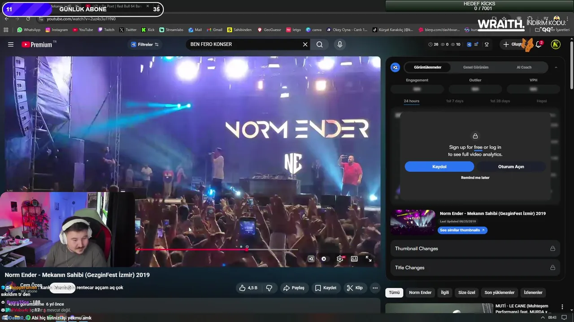This screenshot has width=574, height=322.
Task: Open Kick bookmark
Action: (148, 30)
